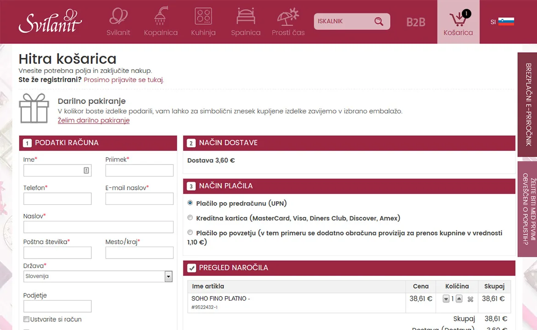Increase quantity of SOHO FINO PLATNO
Screen dimensions: 537x330
pyautogui.click(x=459, y=299)
